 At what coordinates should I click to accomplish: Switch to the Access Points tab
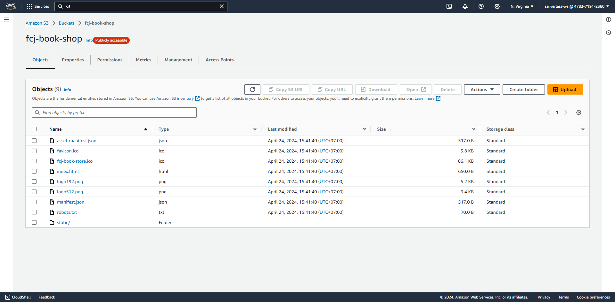(220, 60)
